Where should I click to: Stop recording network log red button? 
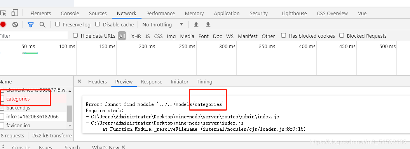pos(3,24)
